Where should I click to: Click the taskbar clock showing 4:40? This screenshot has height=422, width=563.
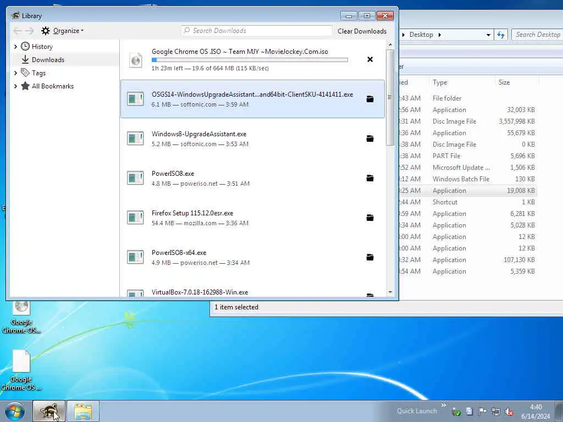click(536, 412)
